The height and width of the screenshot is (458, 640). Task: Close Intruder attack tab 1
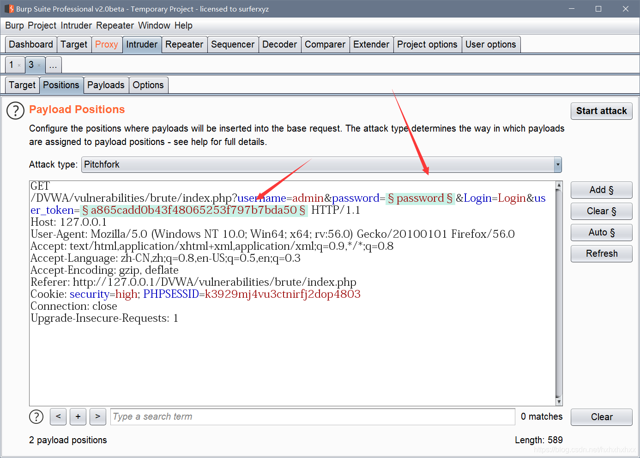pyautogui.click(x=19, y=66)
